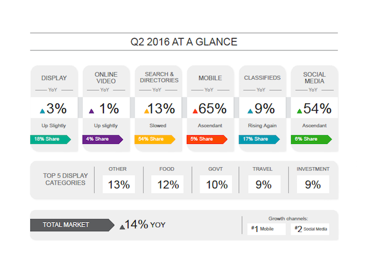
Task: Select the Govt 10% category box
Action: (216, 184)
